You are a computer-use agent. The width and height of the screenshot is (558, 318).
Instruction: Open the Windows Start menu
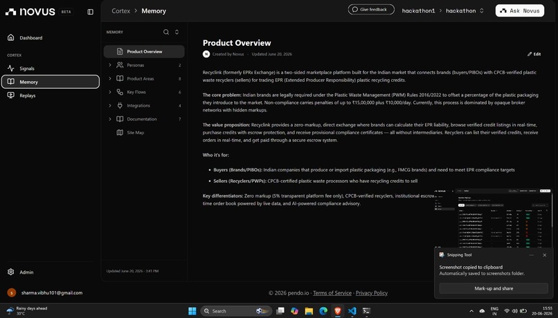192,311
